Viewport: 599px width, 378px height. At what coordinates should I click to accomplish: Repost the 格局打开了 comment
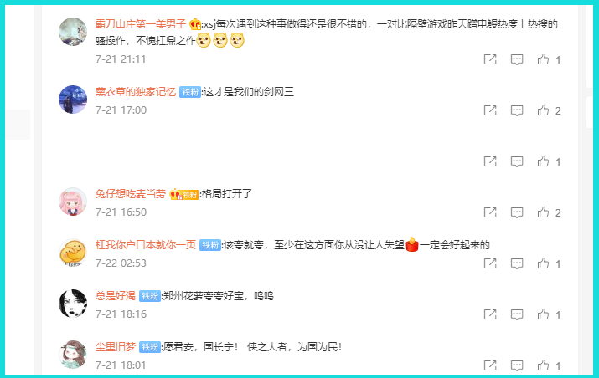point(490,212)
